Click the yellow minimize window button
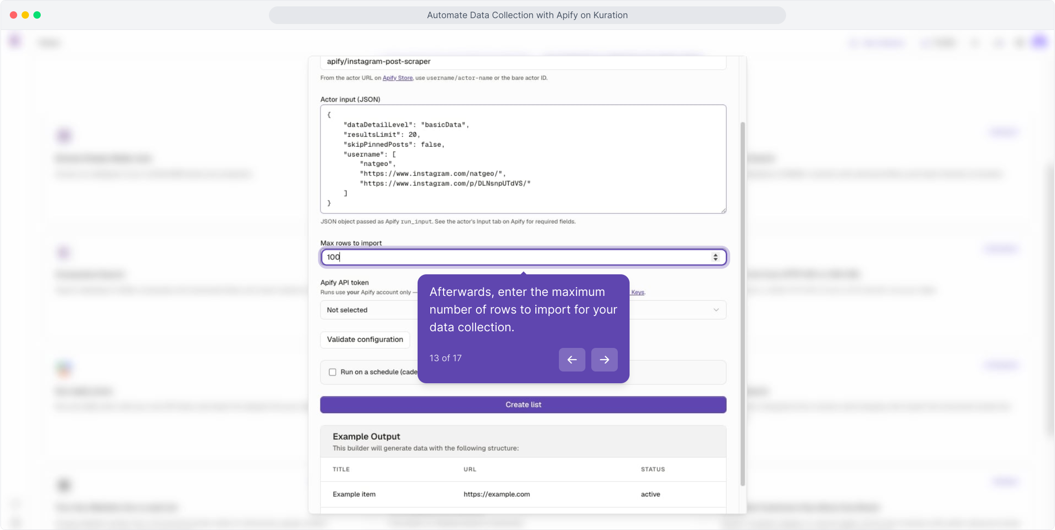 25,15
